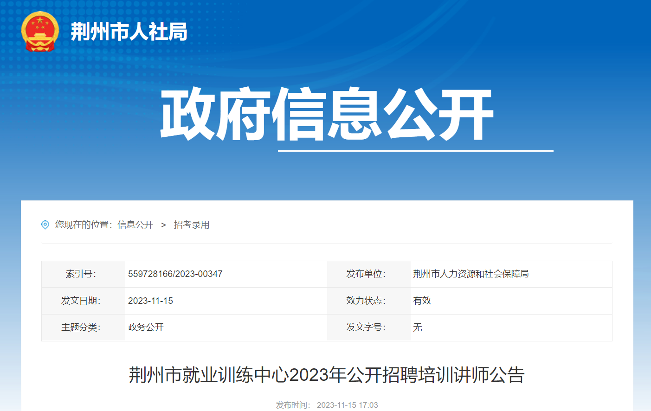The width and height of the screenshot is (651, 411).
Task: Click the 发文日期 label cell
Action: (81, 301)
